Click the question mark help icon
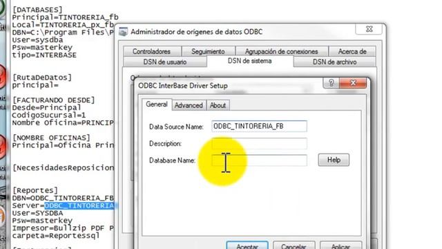The height and width of the screenshot is (249, 442). pyautogui.click(x=331, y=83)
